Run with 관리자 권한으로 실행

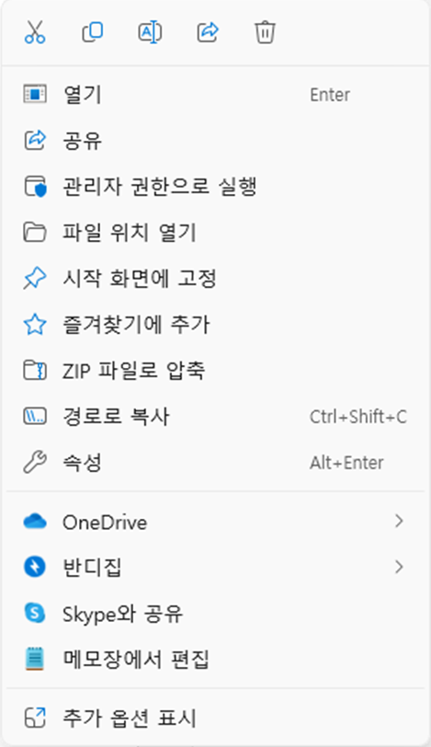pyautogui.click(x=215, y=186)
